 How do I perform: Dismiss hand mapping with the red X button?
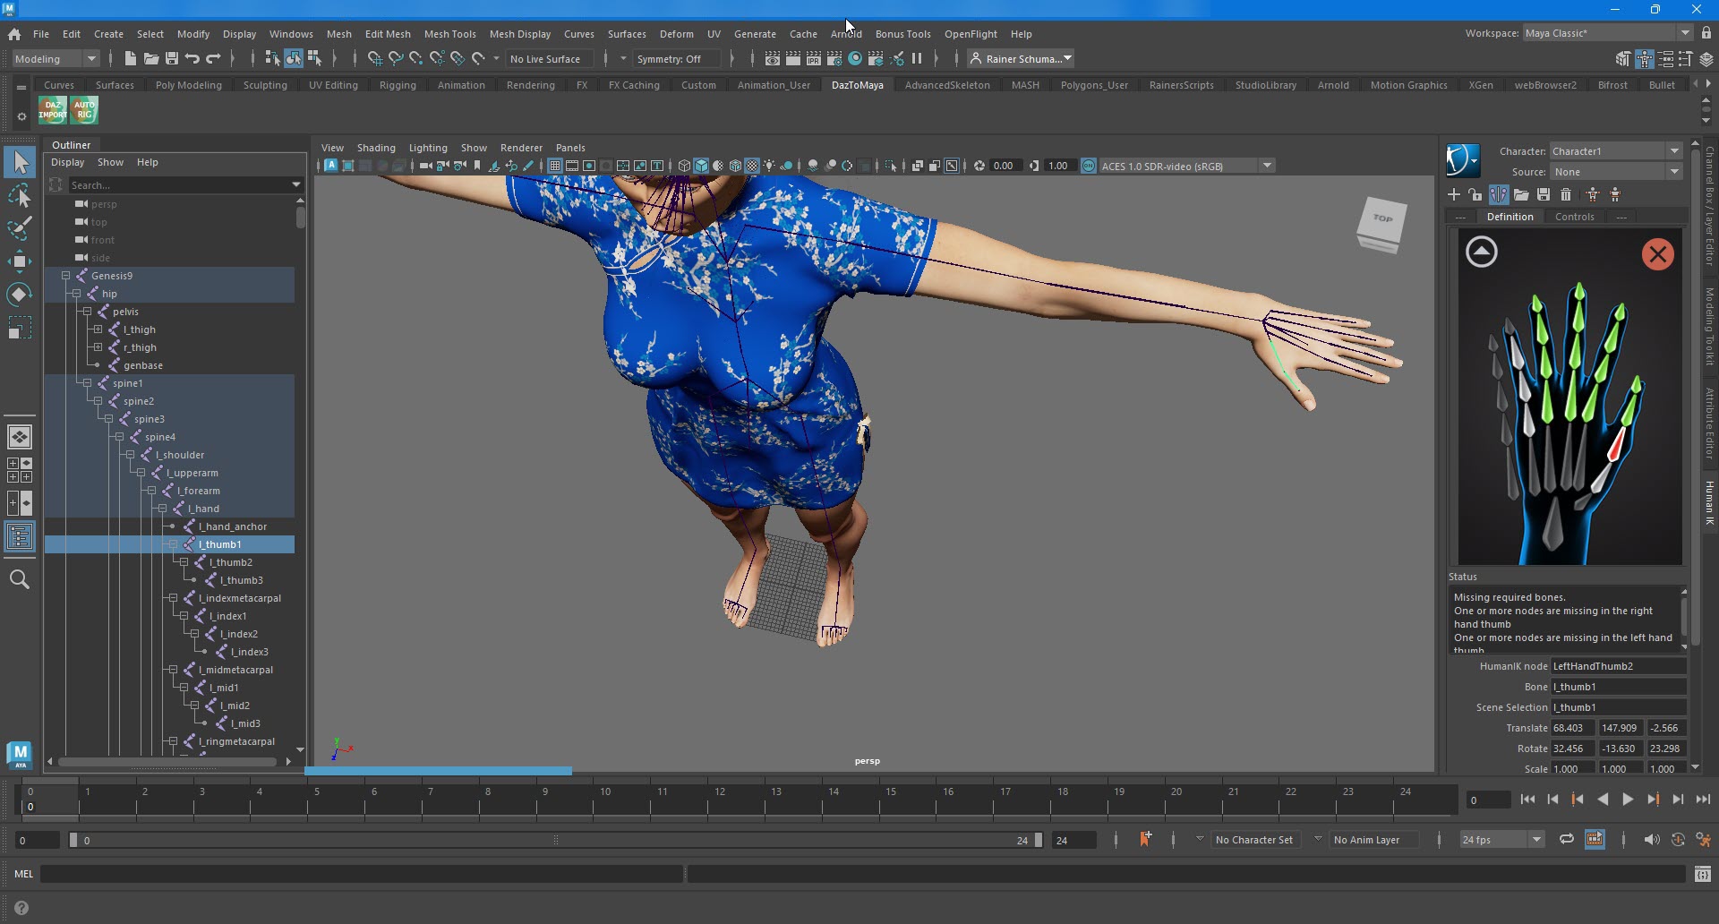(x=1657, y=253)
